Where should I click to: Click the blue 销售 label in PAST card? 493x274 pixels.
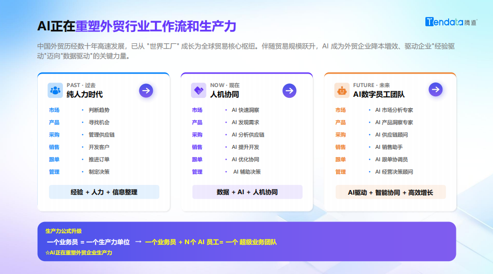(x=54, y=147)
